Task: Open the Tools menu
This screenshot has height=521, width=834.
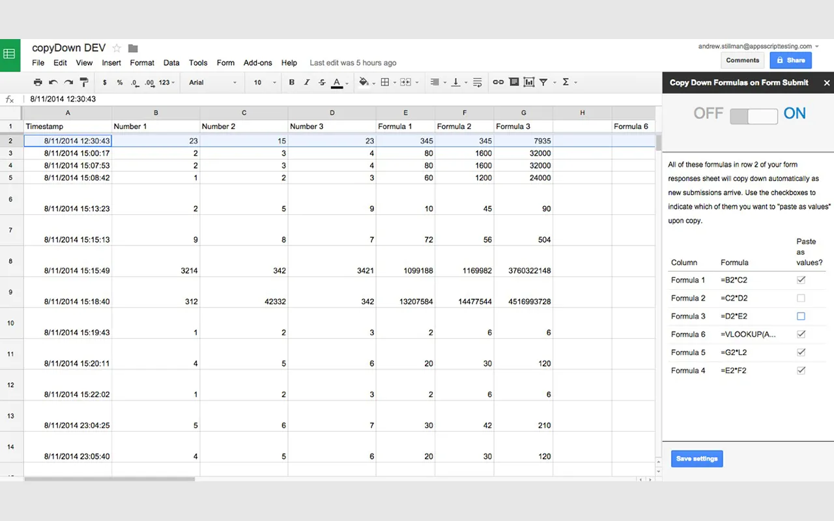Action: [198, 63]
